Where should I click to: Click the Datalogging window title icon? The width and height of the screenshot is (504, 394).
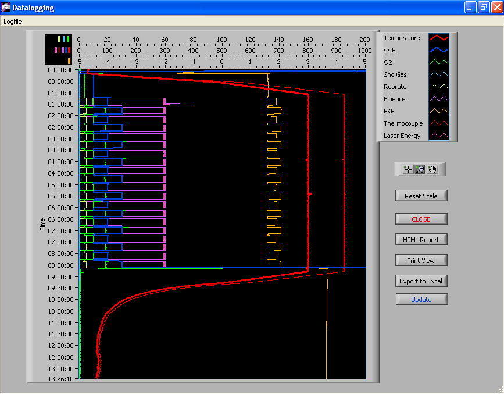[6, 7]
